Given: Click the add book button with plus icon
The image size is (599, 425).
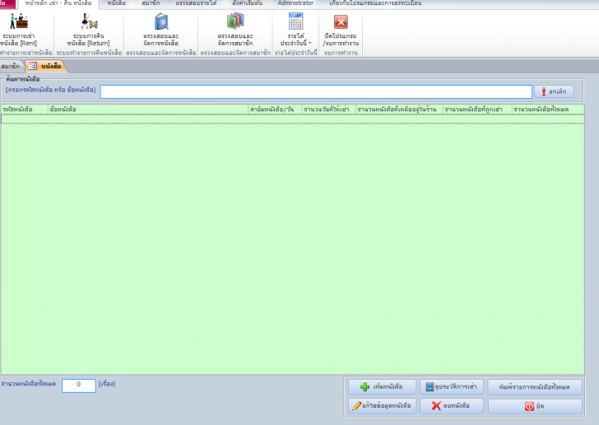Looking at the screenshot, I should pos(382,387).
